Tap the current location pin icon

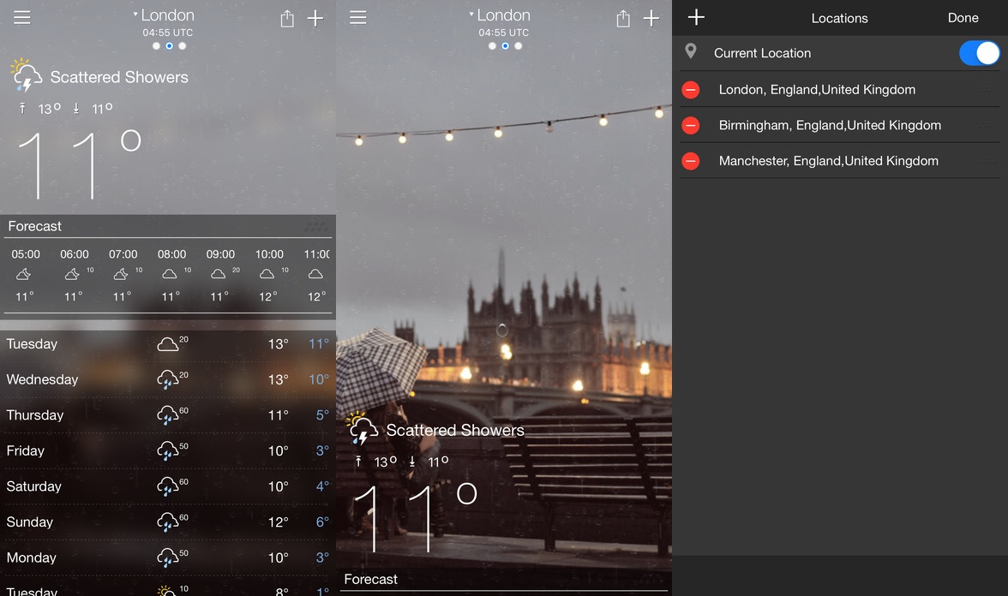(x=692, y=52)
